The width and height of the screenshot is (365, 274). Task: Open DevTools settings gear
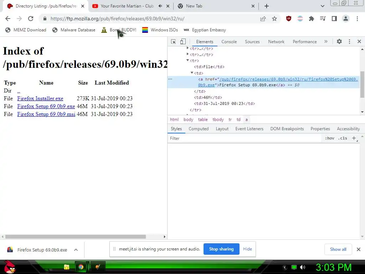[339, 41]
